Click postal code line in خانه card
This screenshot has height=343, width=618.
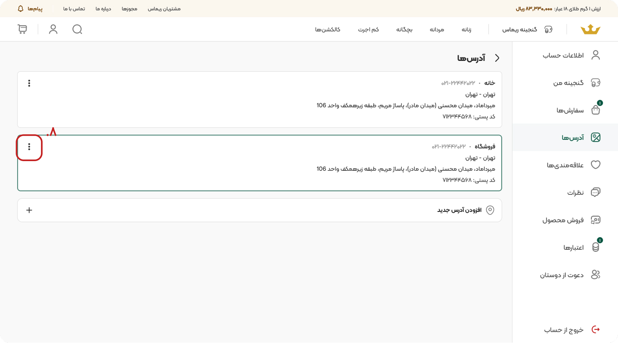point(469,117)
